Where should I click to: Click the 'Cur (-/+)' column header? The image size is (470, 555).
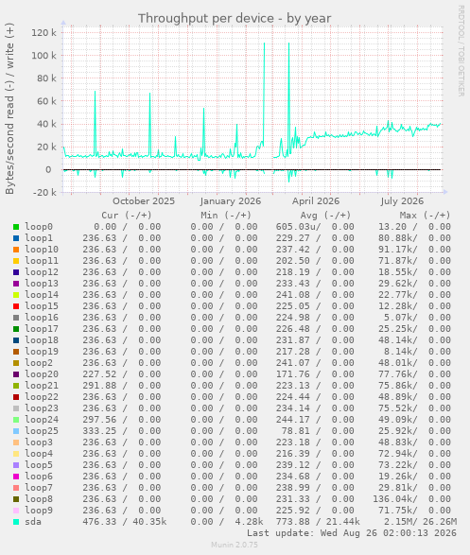pos(127,216)
